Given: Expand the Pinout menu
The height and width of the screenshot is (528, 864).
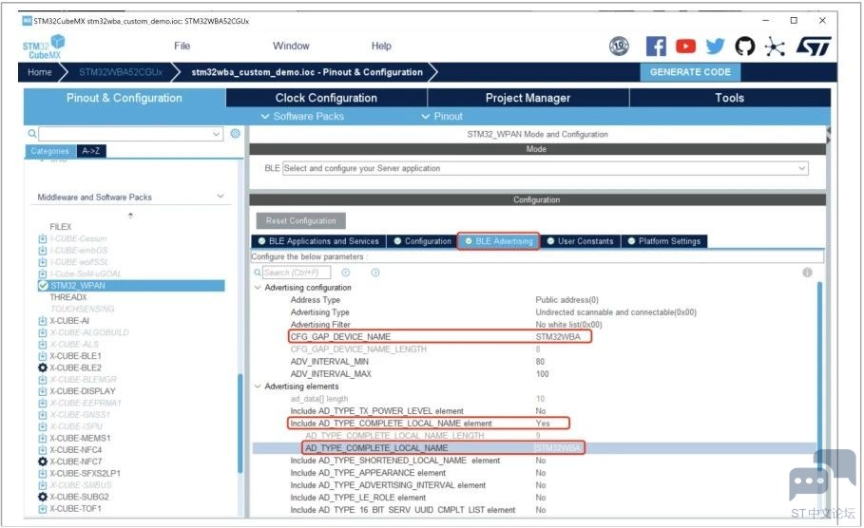Looking at the screenshot, I should tap(442, 116).
